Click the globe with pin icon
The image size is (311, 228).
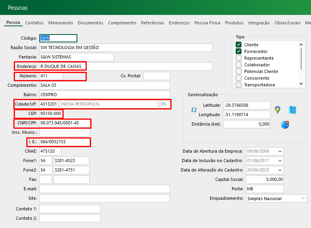[285, 125]
